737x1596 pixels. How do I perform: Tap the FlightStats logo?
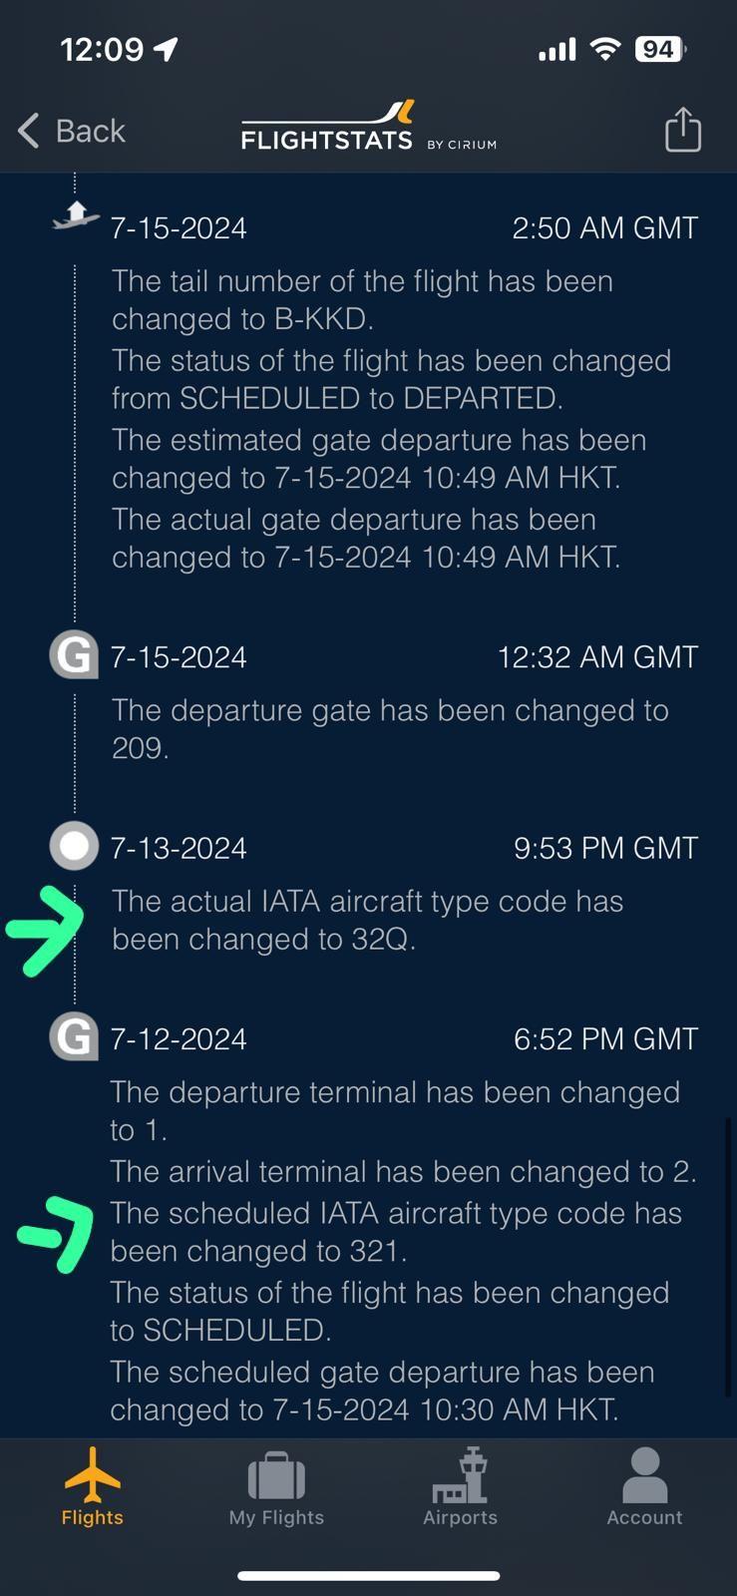[x=368, y=127]
